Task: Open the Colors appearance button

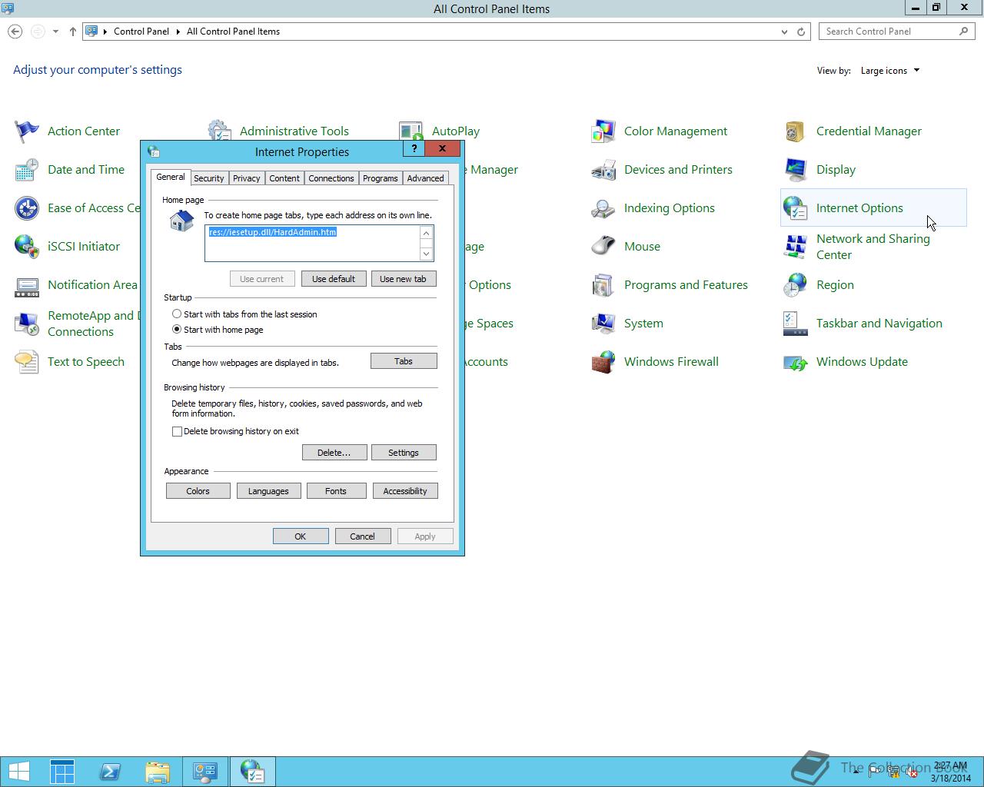Action: click(198, 491)
